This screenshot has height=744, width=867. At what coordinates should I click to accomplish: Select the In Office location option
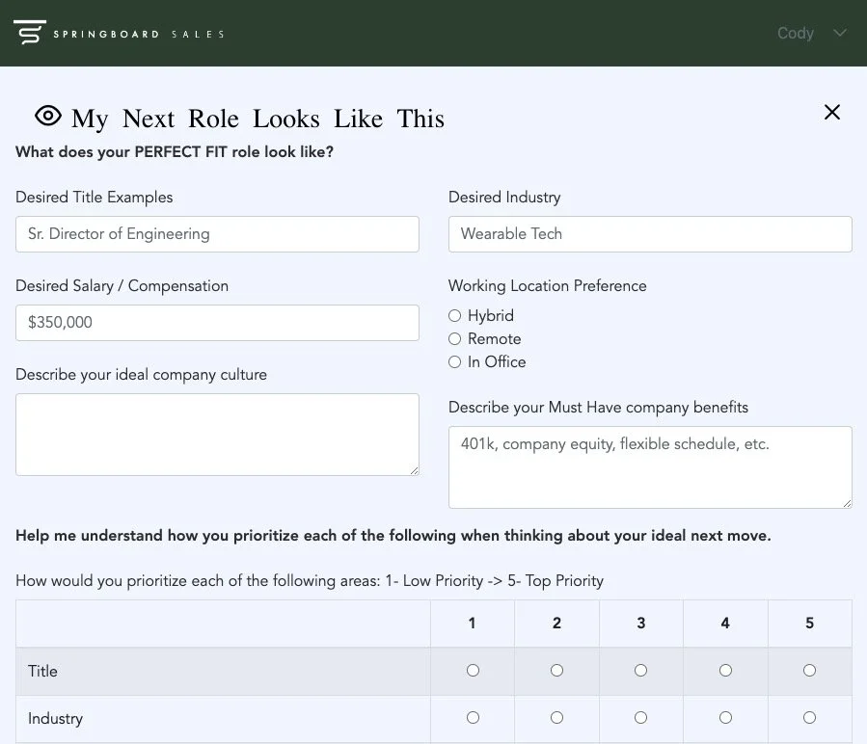[x=455, y=362]
